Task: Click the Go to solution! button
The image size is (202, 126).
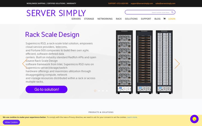Action: tap(46, 89)
